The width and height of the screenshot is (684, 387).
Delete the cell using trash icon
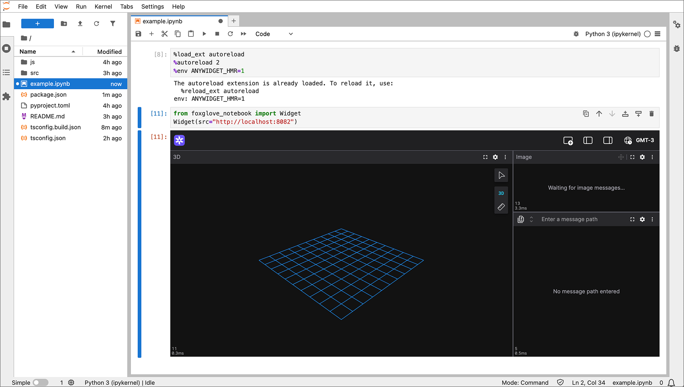coord(651,114)
